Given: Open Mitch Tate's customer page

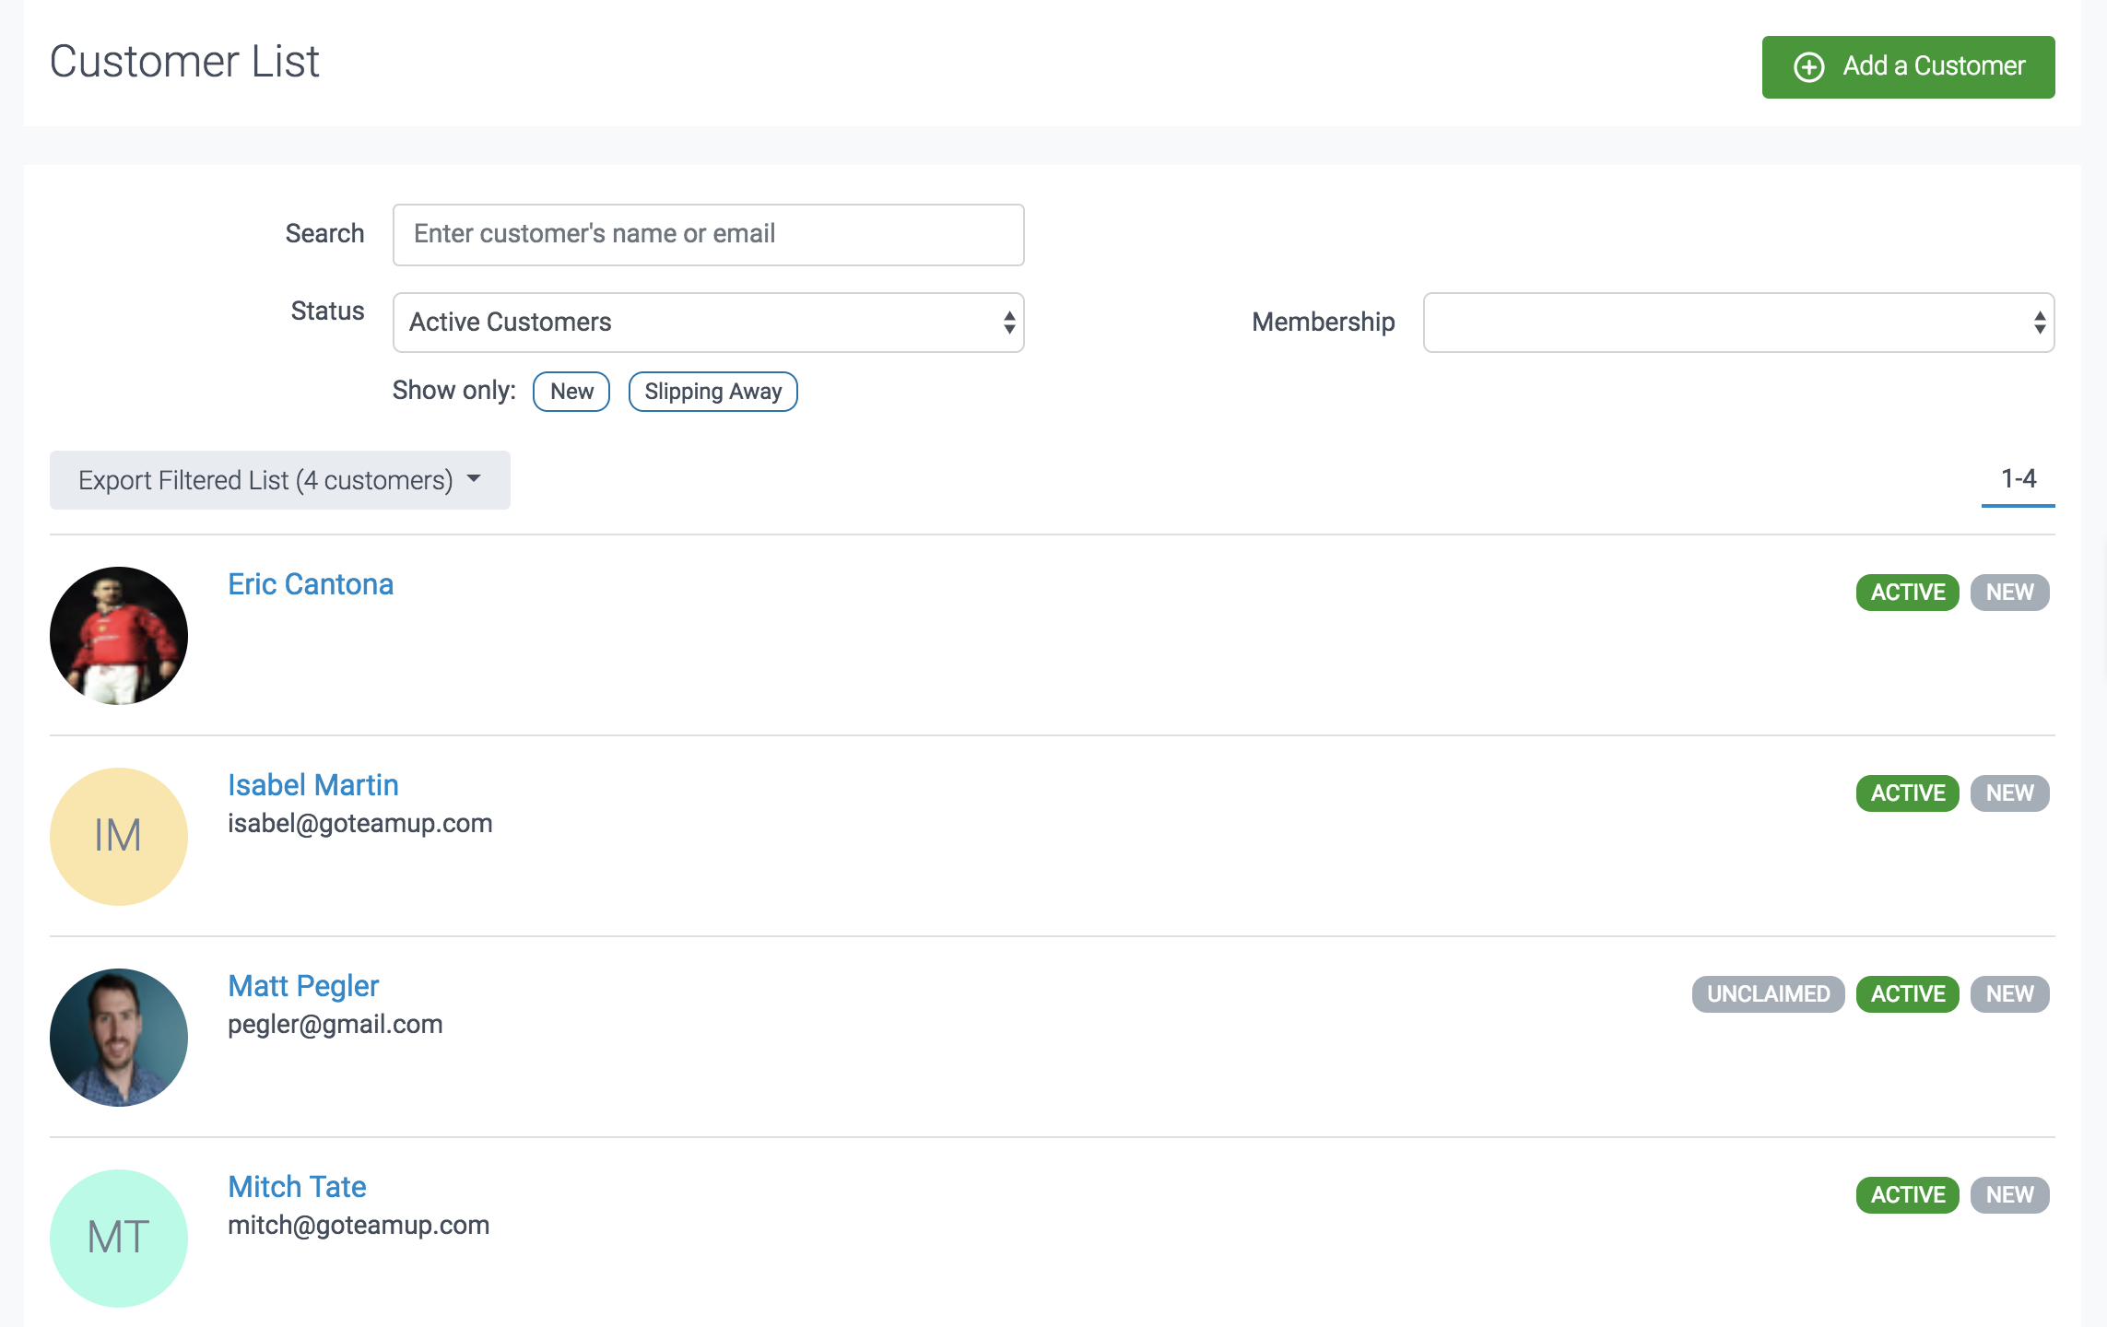Looking at the screenshot, I should (297, 1187).
